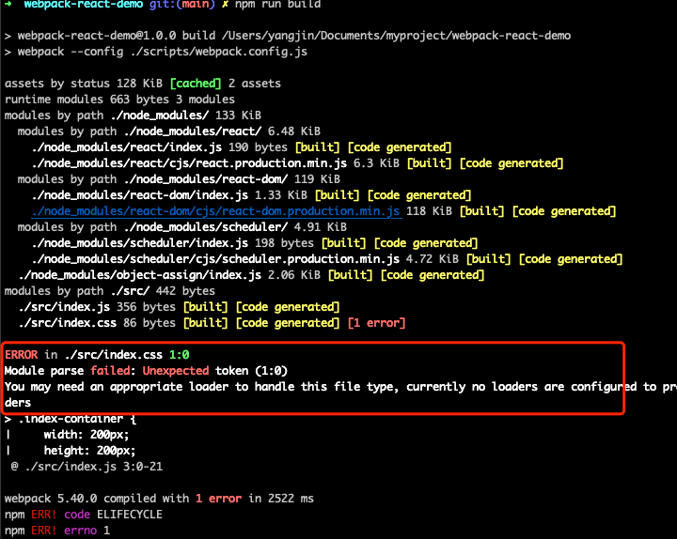Click './node_modules/scheduler/cjs/scheduler.production.min.js' path
Screen dimensions: 677x539
(215, 259)
